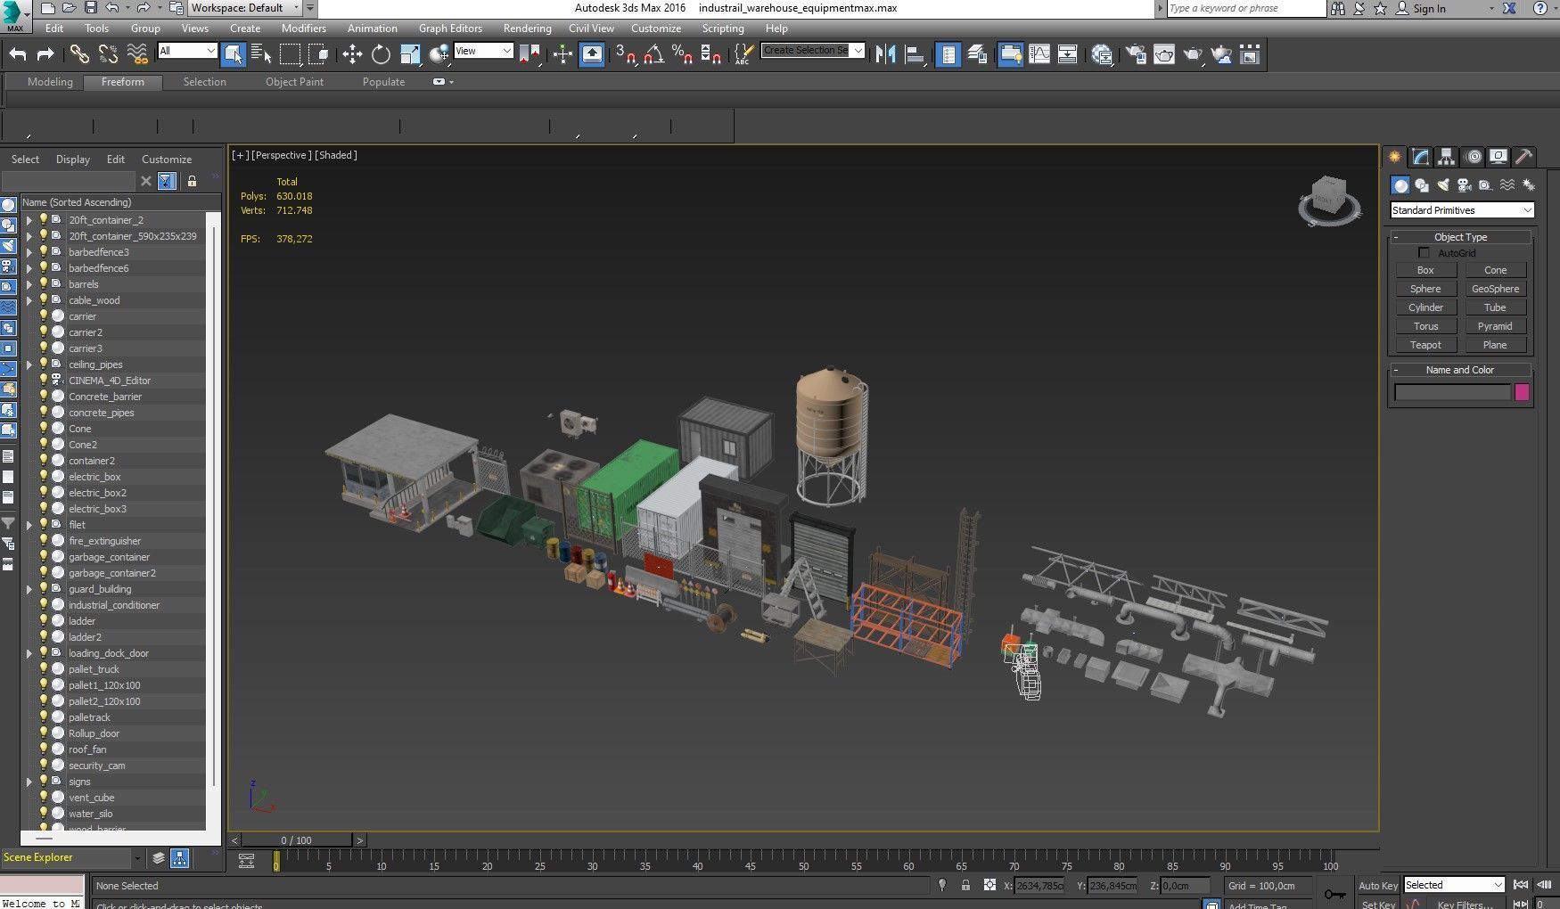1560x909 pixels.
Task: Switch to the Display command panel tab
Action: (1499, 157)
